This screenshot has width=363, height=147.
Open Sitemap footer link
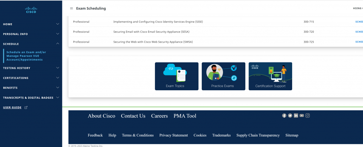click(x=292, y=135)
